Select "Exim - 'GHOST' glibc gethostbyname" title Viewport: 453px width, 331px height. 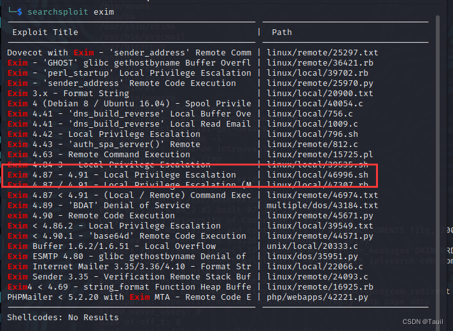[x=129, y=63]
